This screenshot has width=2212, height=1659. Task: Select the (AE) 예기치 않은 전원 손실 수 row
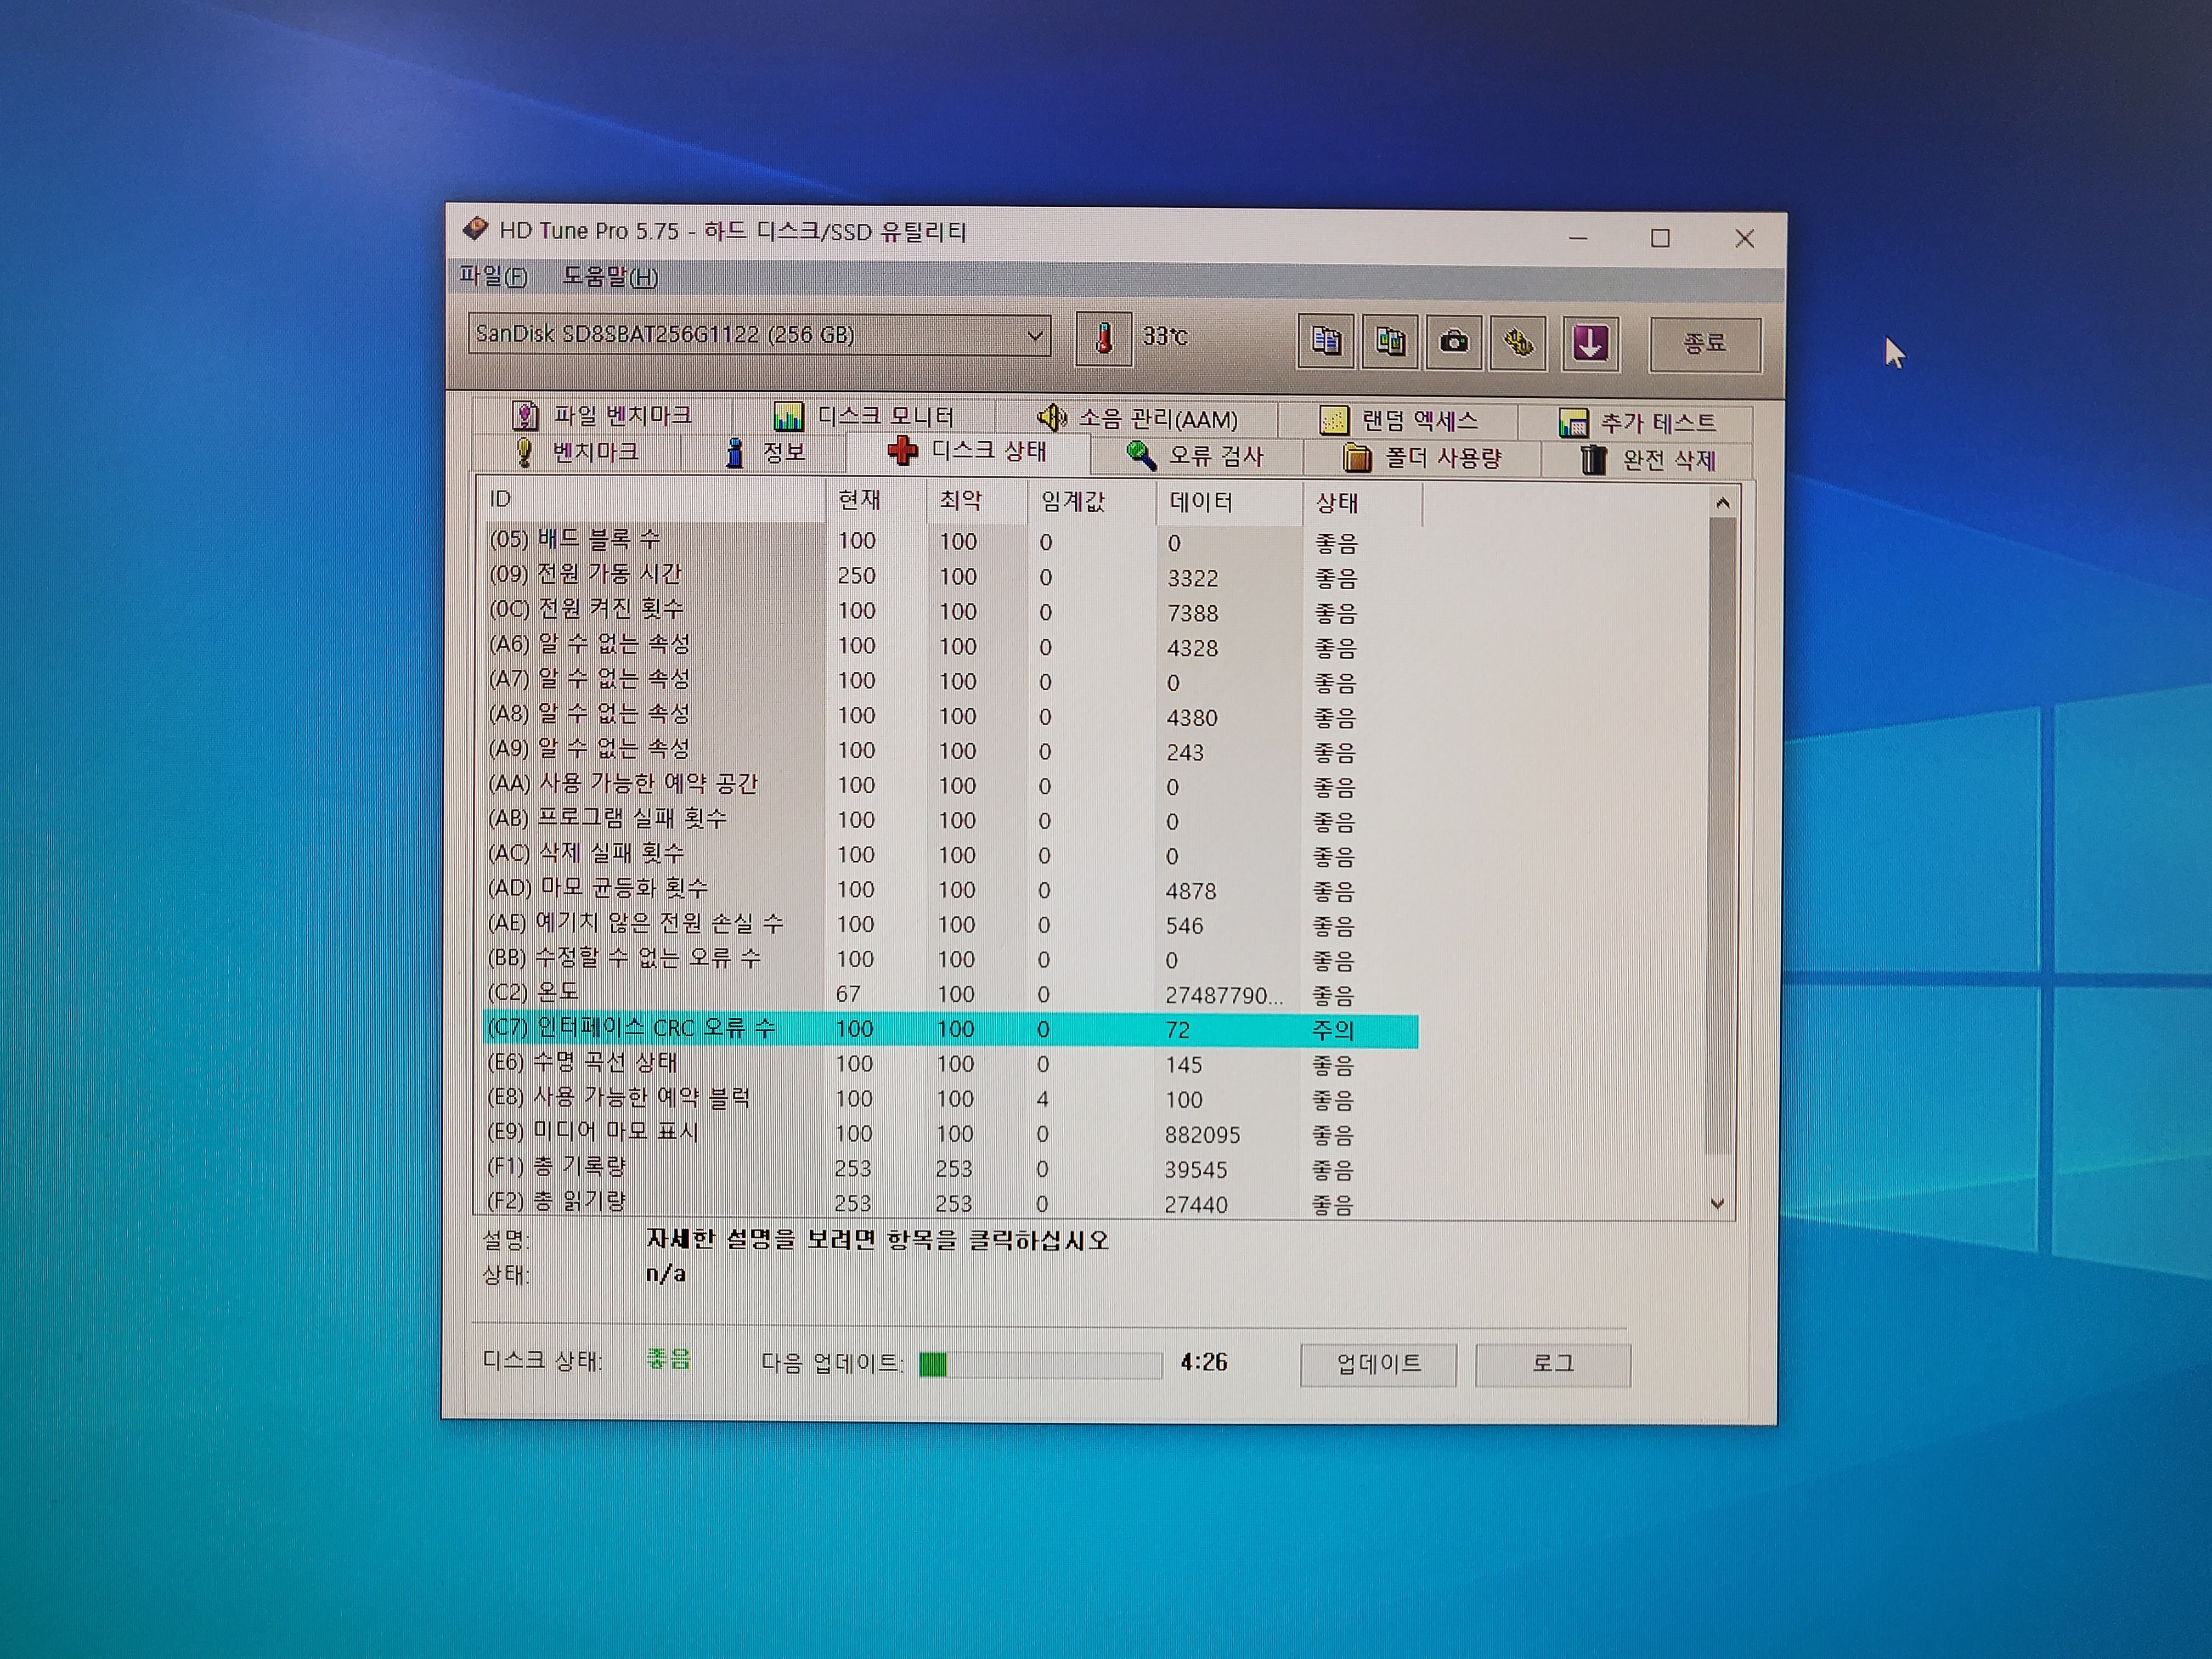click(x=951, y=924)
